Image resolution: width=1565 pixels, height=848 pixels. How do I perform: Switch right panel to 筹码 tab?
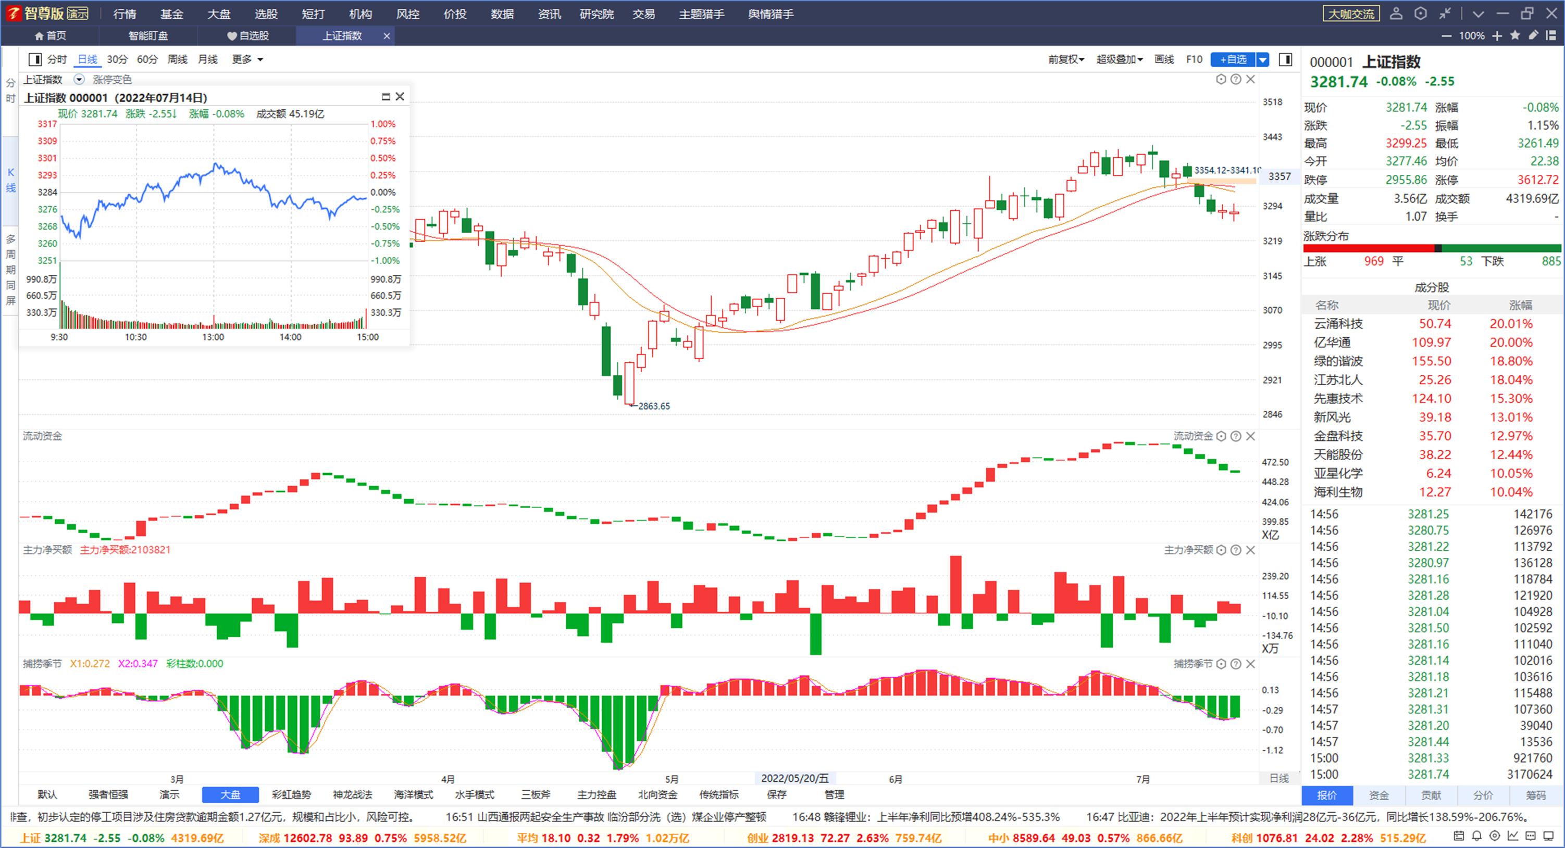click(1536, 795)
